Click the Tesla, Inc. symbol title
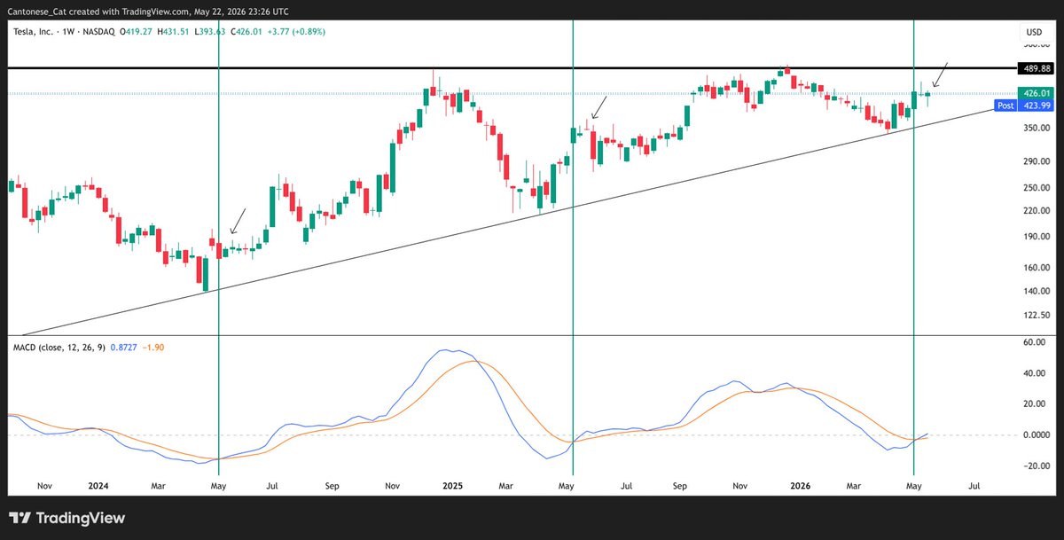 pyautogui.click(x=34, y=32)
